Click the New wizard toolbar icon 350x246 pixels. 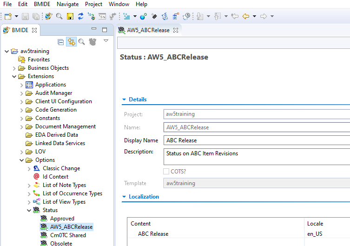pyautogui.click(x=8, y=16)
